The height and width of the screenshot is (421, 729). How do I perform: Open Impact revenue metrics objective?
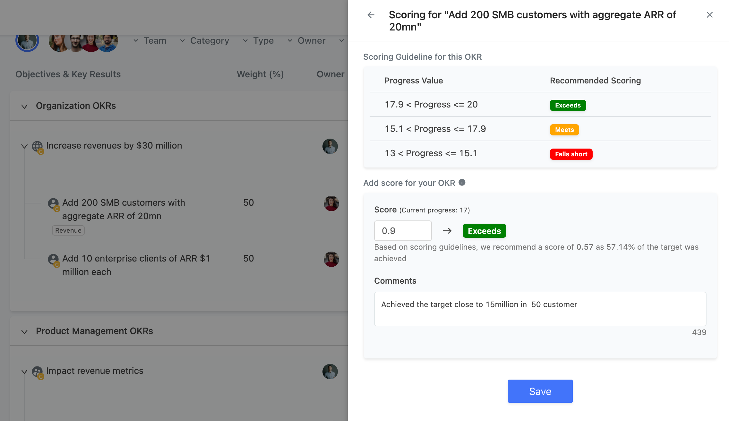[95, 371]
